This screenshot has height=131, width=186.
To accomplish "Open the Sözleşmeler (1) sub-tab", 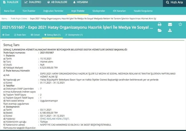I will click(x=74, y=35).
